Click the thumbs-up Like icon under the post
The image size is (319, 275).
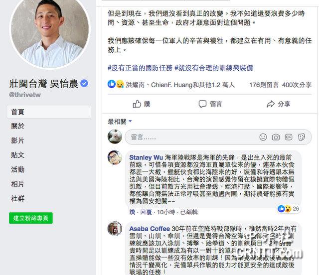pyautogui.click(x=137, y=104)
